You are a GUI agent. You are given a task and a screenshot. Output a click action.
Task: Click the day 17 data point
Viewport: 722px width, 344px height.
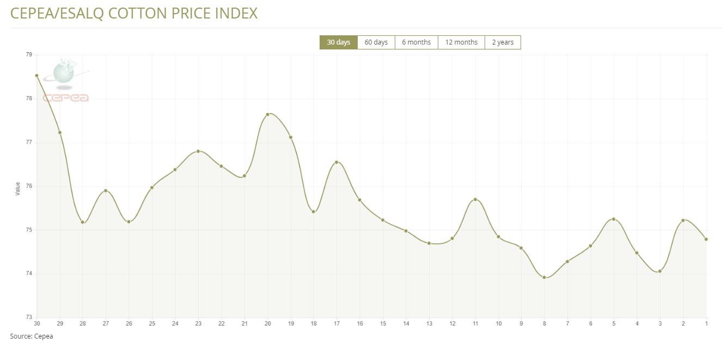tap(336, 162)
